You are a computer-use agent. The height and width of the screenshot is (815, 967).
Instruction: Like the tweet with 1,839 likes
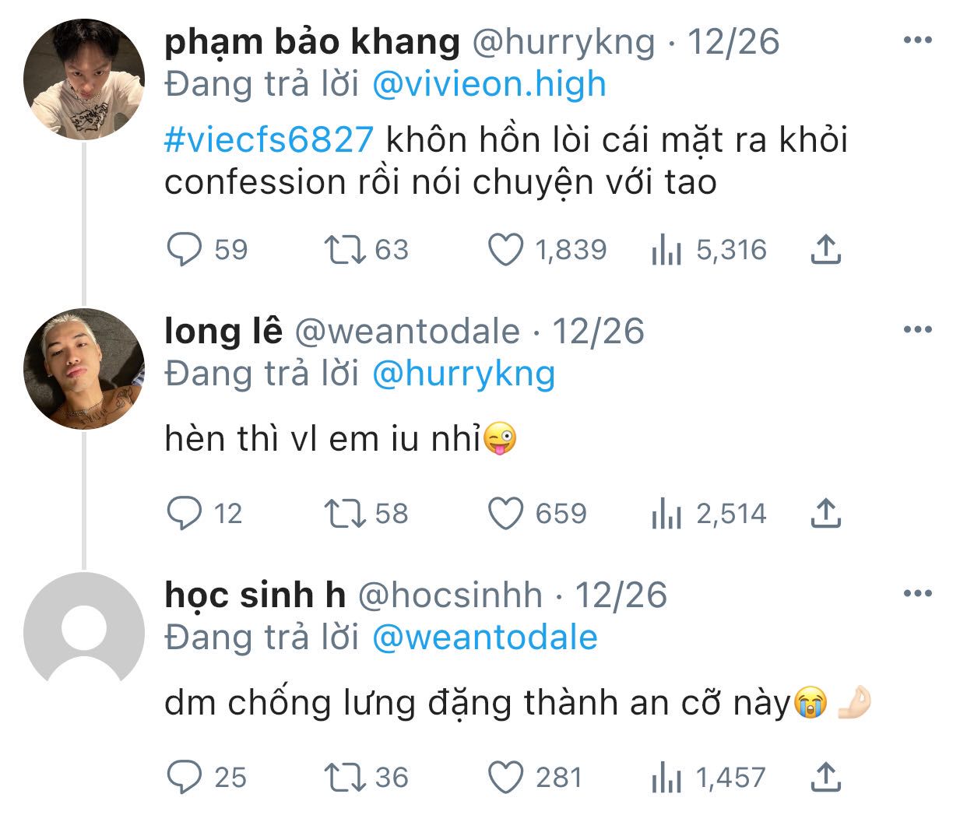click(x=505, y=250)
